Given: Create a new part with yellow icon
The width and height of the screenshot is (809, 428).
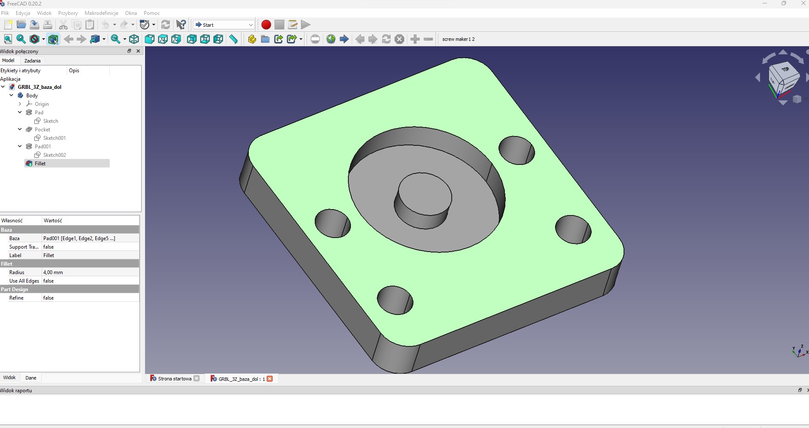Looking at the screenshot, I should click(252, 39).
